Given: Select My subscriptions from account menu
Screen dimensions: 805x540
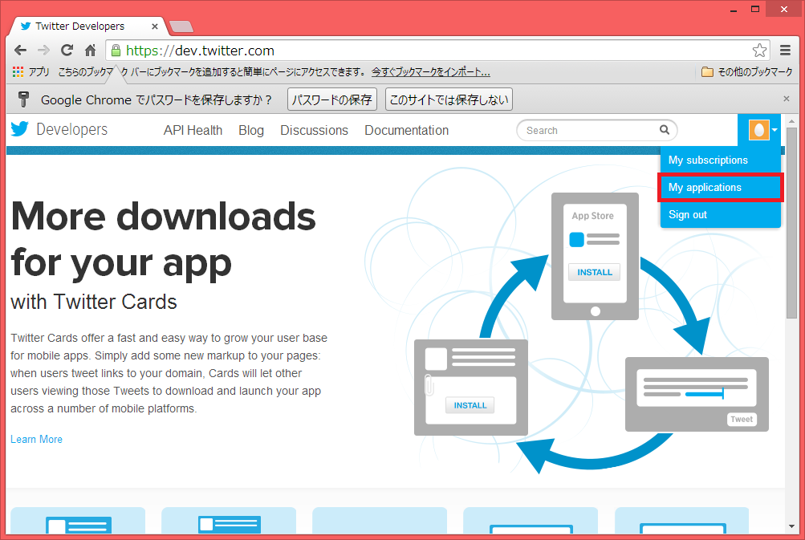Looking at the screenshot, I should click(720, 160).
